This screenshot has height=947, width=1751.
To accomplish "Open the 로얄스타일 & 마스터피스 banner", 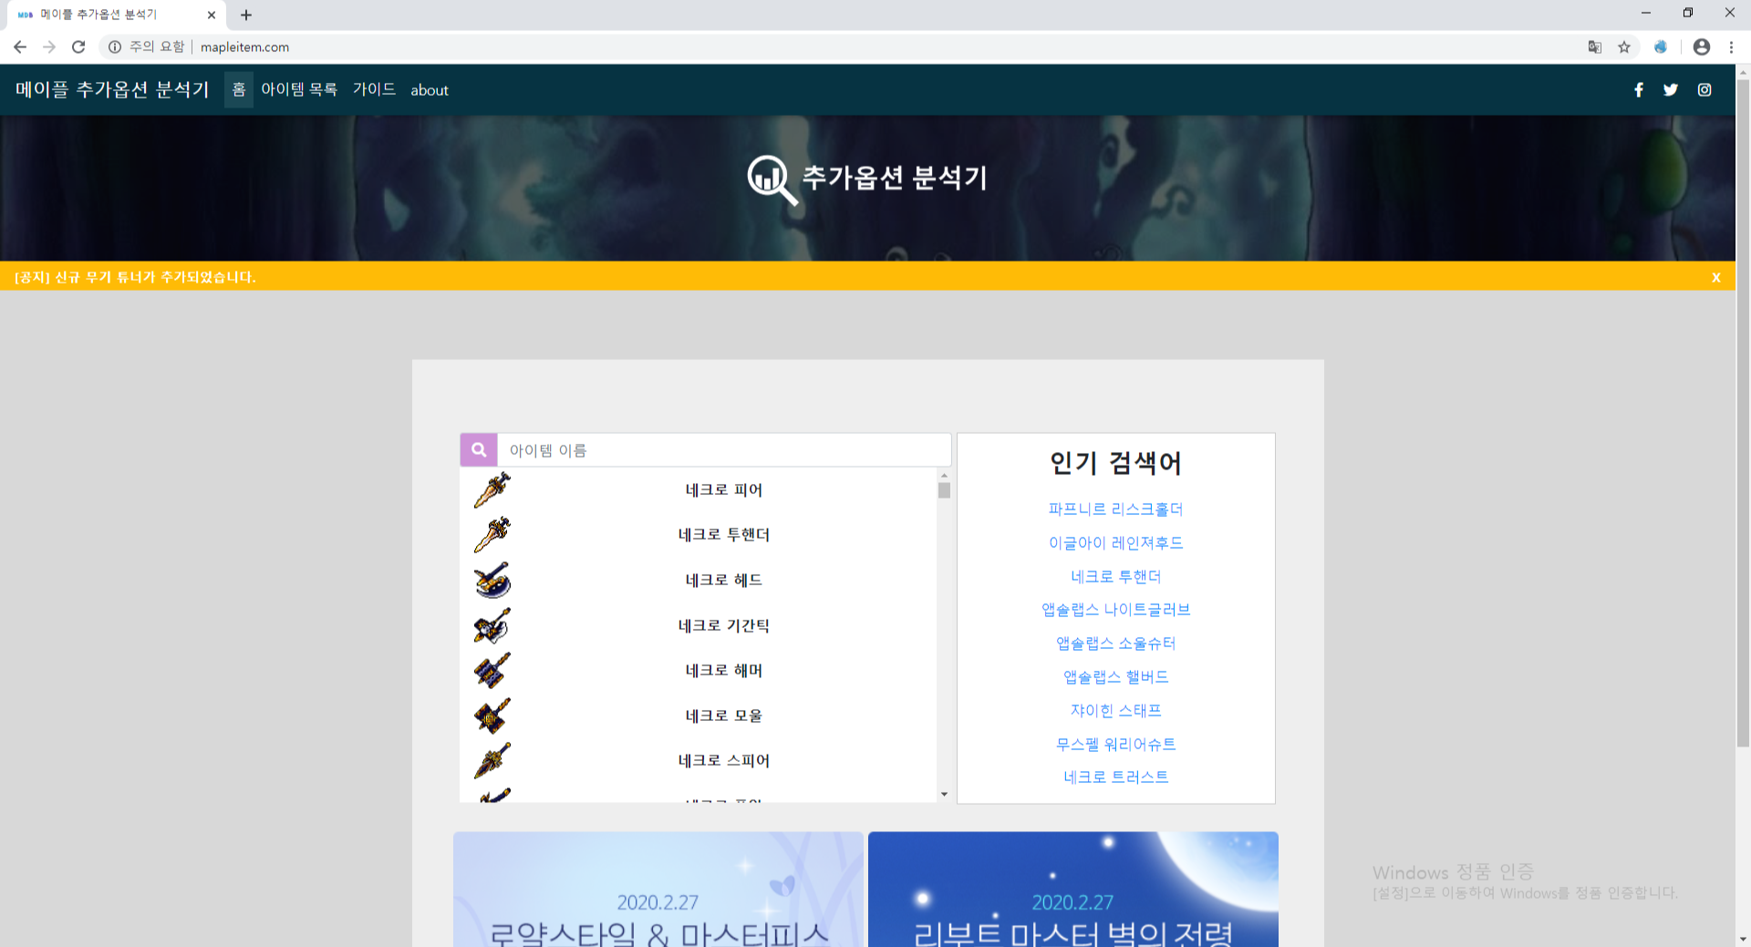I will pyautogui.click(x=658, y=890).
